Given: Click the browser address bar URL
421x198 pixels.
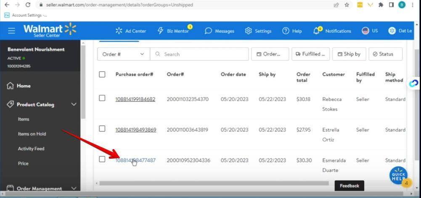Looking at the screenshot, I should pyautogui.click(x=119, y=5).
